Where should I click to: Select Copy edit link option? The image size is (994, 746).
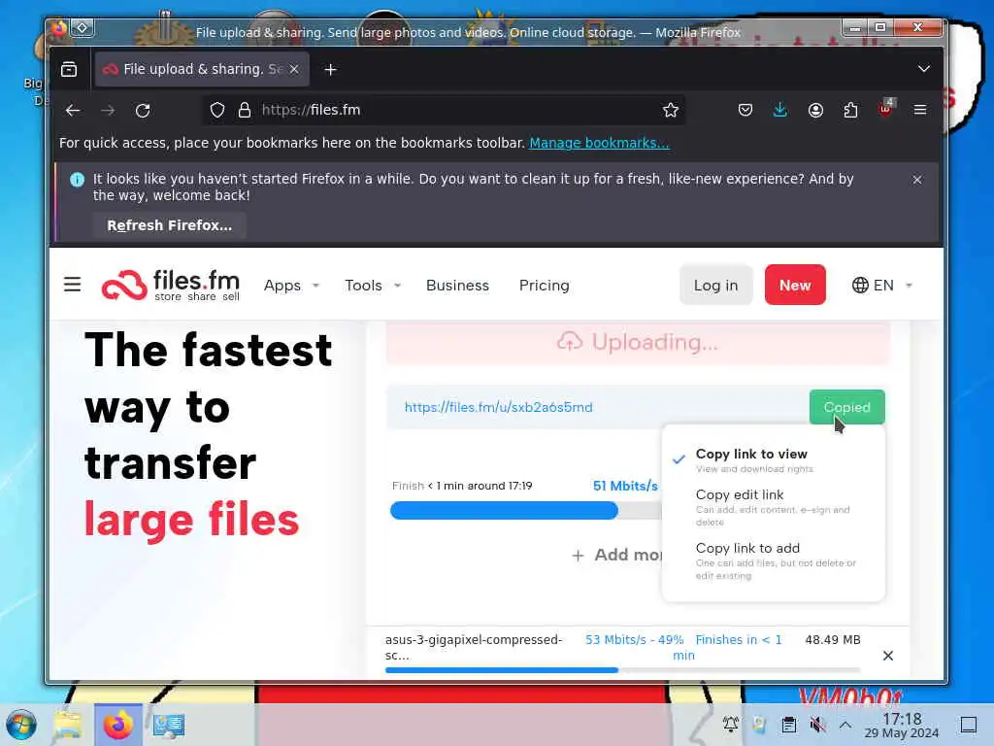772,507
